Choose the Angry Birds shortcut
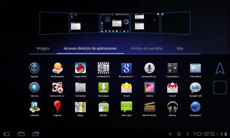Screen dimensions: 230x138 (x=80, y=68)
